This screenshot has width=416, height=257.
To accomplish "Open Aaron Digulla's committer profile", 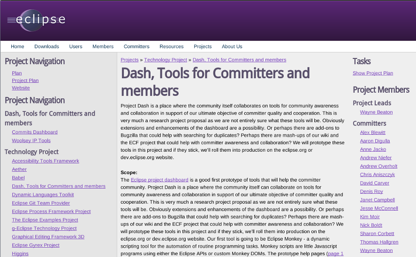I will tap(375, 141).
